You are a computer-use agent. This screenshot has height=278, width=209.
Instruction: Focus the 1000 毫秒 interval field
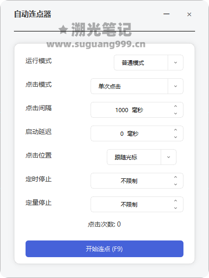137,110
